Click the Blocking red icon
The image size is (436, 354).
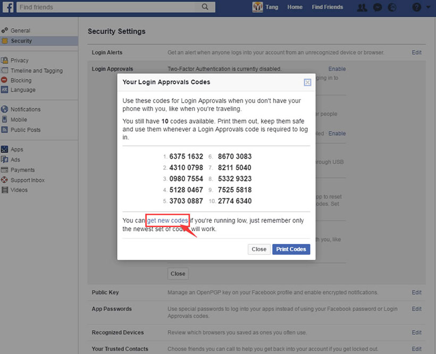[4, 80]
